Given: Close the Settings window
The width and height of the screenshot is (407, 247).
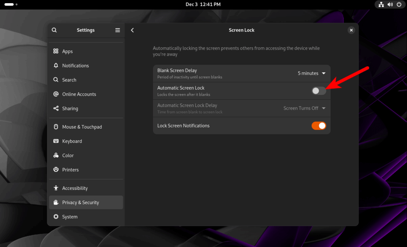Looking at the screenshot, I should click(351, 30).
